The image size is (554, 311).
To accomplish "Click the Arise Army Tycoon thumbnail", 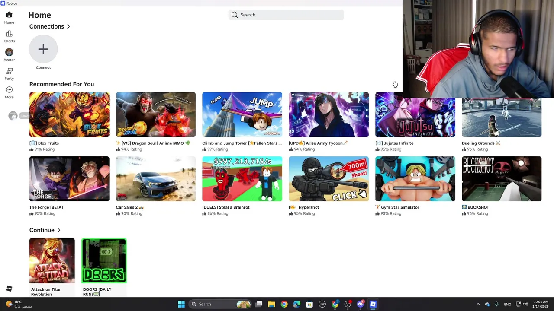I will coord(329,114).
